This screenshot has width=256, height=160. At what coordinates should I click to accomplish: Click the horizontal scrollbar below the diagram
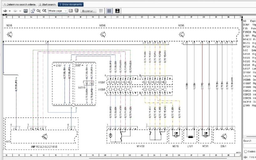pyautogui.click(x=157, y=158)
